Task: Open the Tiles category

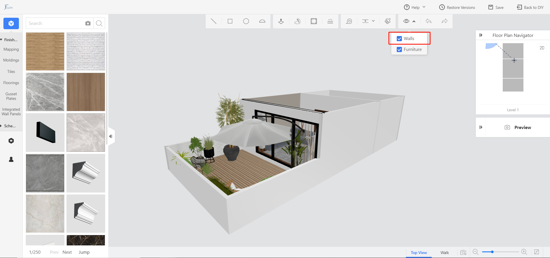Action: (x=11, y=72)
